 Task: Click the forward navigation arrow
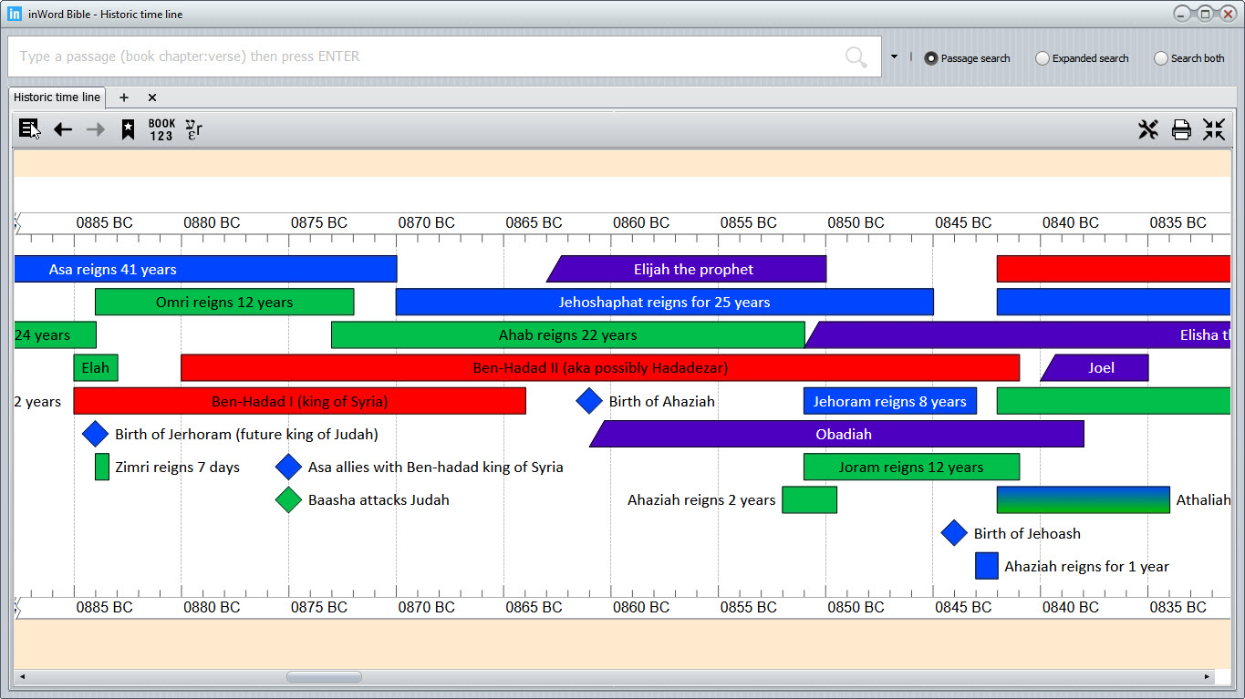click(x=95, y=128)
